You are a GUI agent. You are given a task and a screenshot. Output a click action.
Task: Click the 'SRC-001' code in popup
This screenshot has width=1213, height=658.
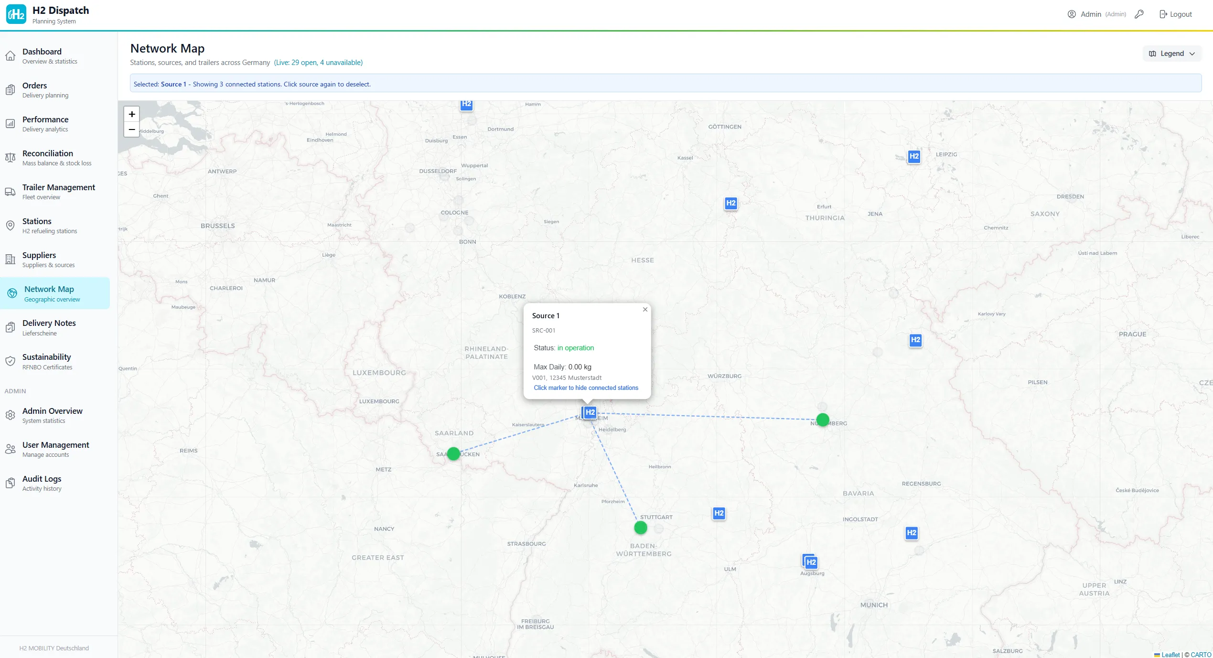pos(544,331)
